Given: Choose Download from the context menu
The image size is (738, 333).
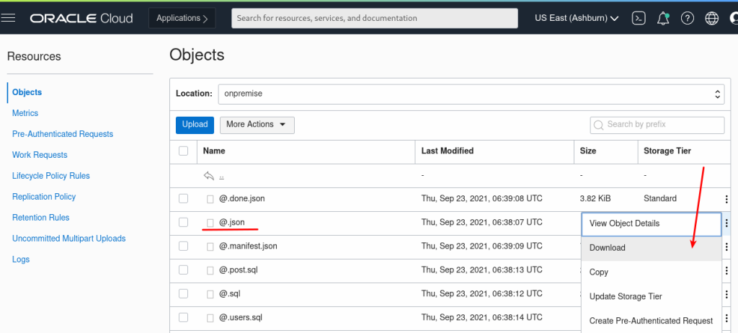Looking at the screenshot, I should point(608,248).
